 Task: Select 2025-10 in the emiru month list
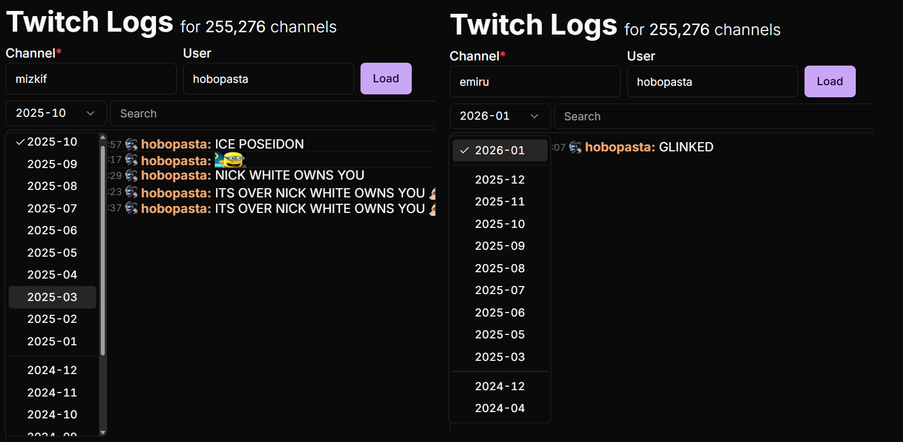(500, 224)
